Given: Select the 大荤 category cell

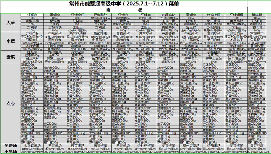Looking at the screenshot, I should click(x=11, y=23).
